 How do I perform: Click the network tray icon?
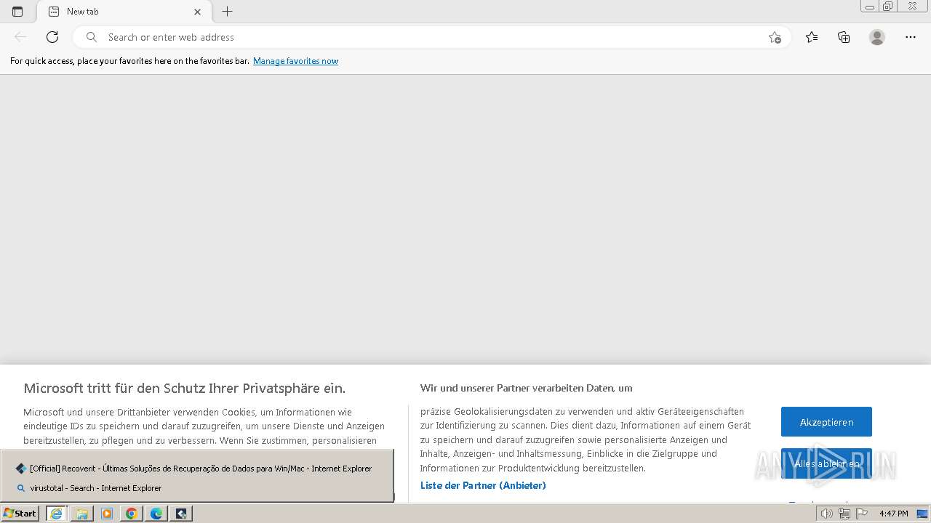(844, 514)
